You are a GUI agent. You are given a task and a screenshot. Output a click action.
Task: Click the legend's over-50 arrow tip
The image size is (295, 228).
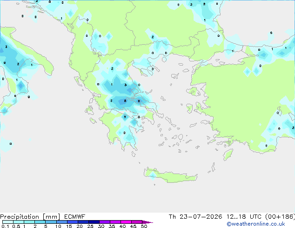point(147,222)
